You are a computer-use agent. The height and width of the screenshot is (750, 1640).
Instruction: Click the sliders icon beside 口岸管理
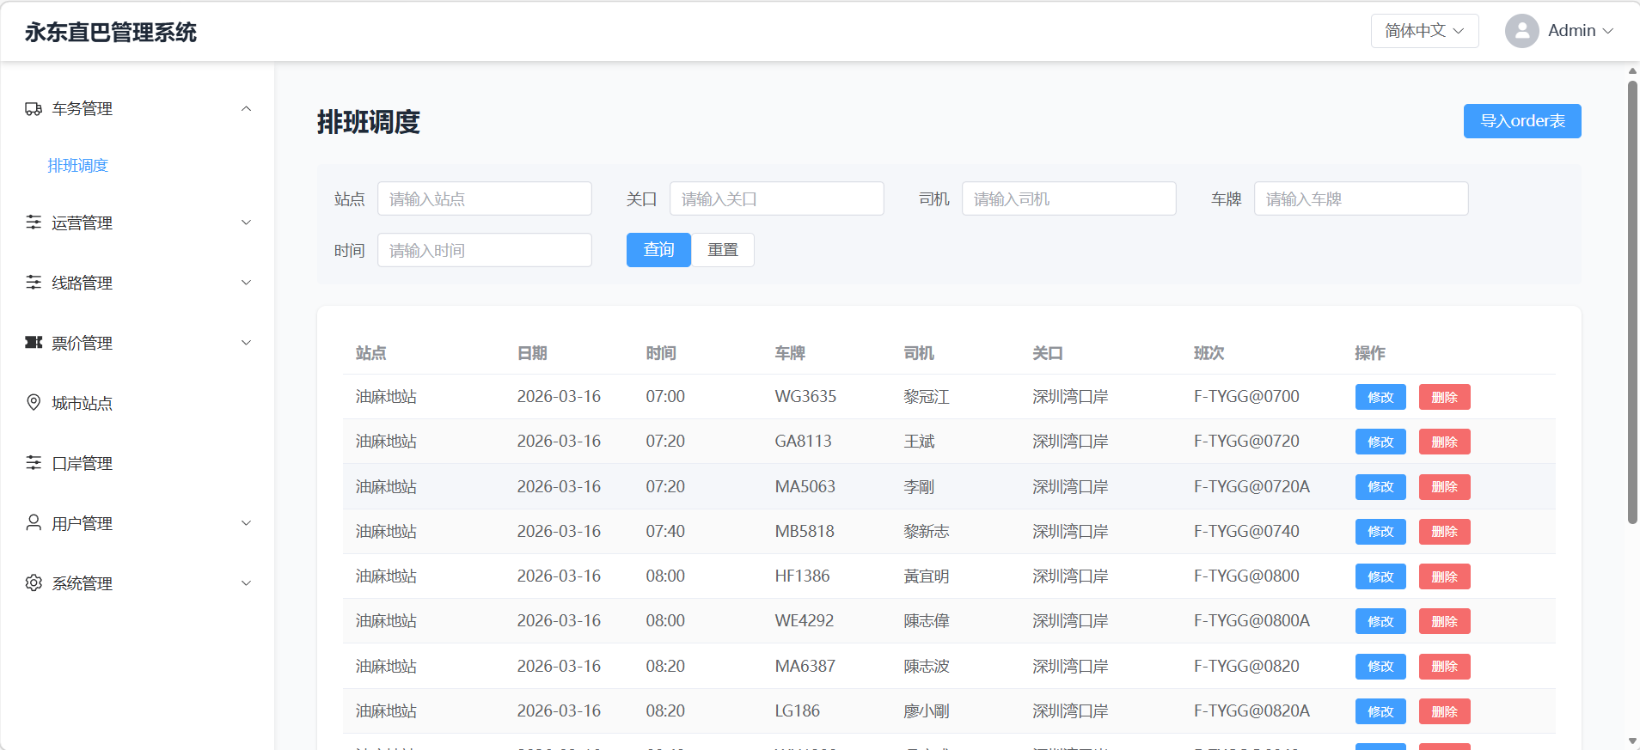coord(34,463)
